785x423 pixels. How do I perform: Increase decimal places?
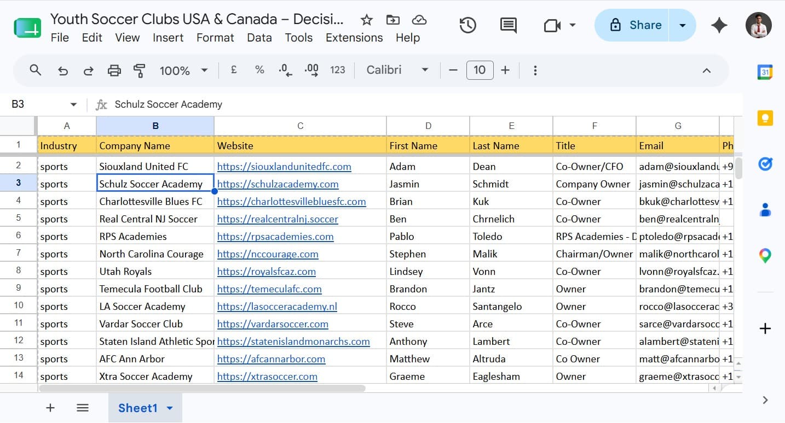pos(311,70)
